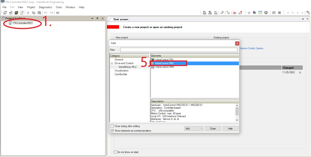Open the Project menu

tap(31, 7)
